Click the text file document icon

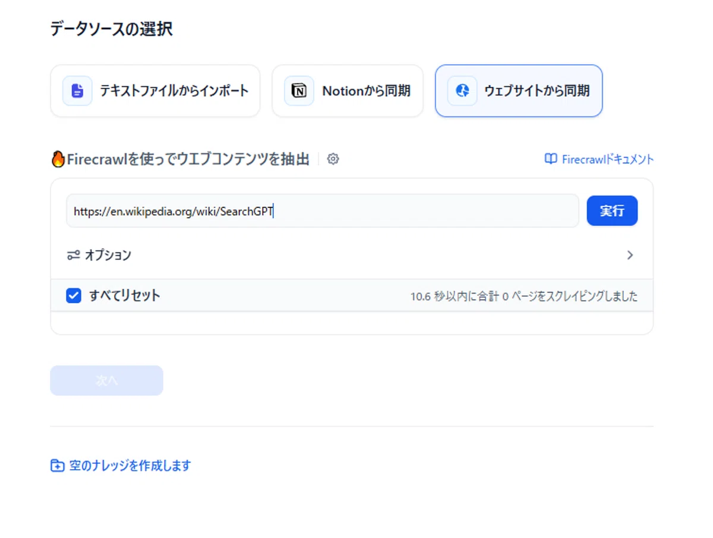(77, 91)
